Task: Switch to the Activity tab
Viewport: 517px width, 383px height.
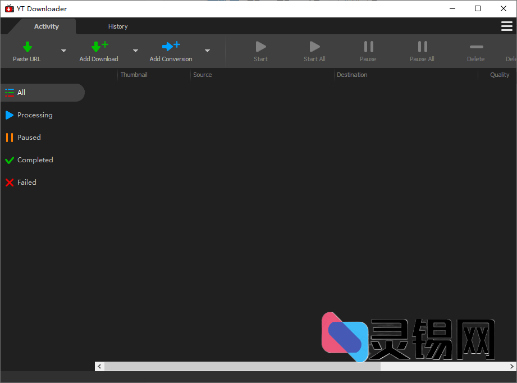Action: point(46,26)
